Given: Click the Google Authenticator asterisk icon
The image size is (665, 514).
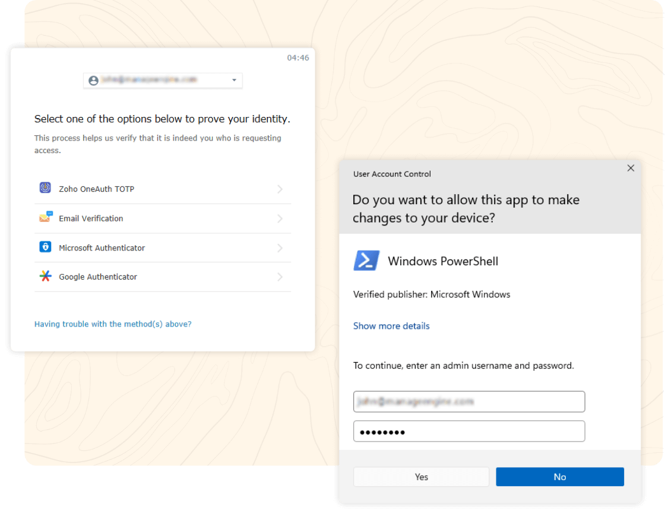Looking at the screenshot, I should (45, 277).
